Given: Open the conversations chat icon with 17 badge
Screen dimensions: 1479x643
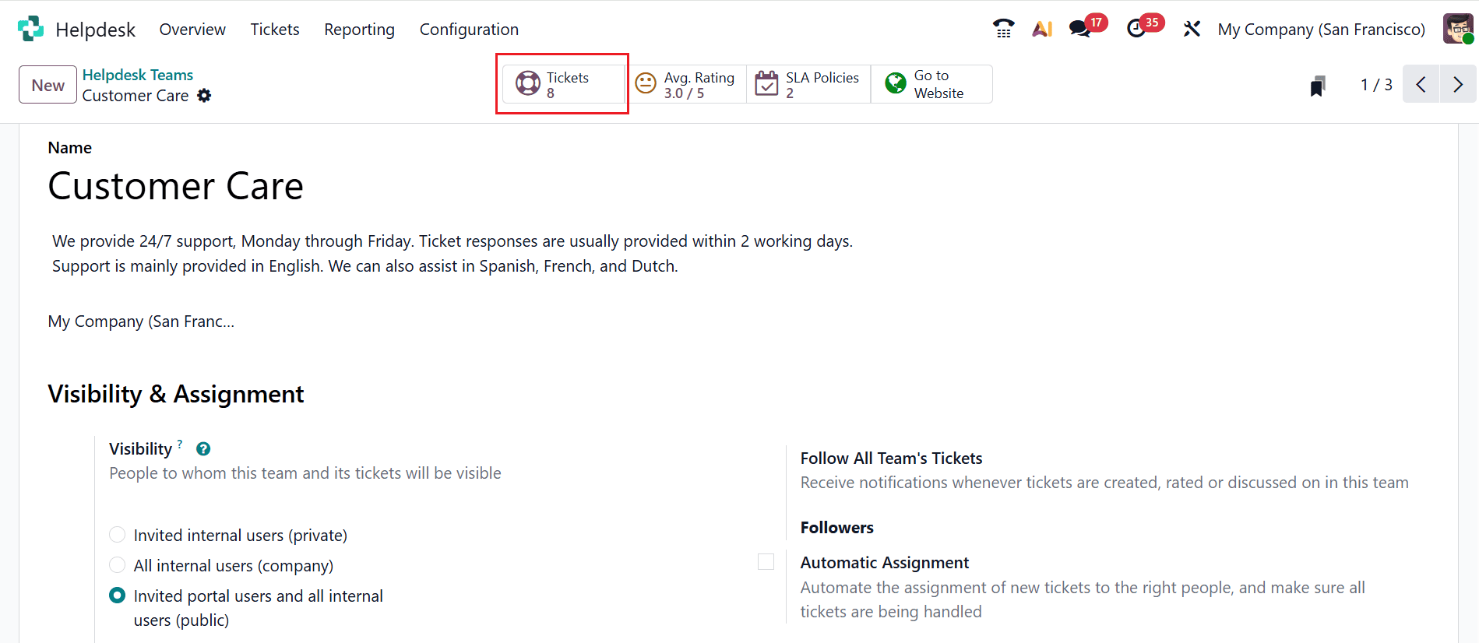Looking at the screenshot, I should [x=1080, y=29].
